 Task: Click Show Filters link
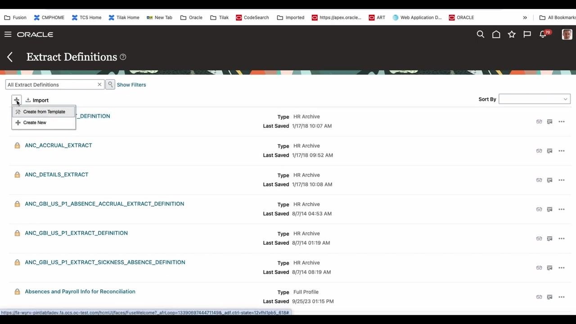pos(131,85)
